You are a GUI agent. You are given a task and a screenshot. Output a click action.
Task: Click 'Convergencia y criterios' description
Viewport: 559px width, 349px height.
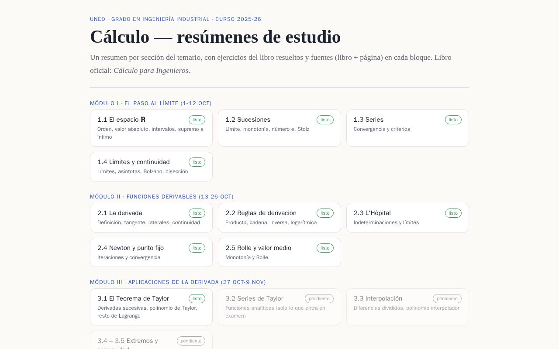[x=382, y=129]
